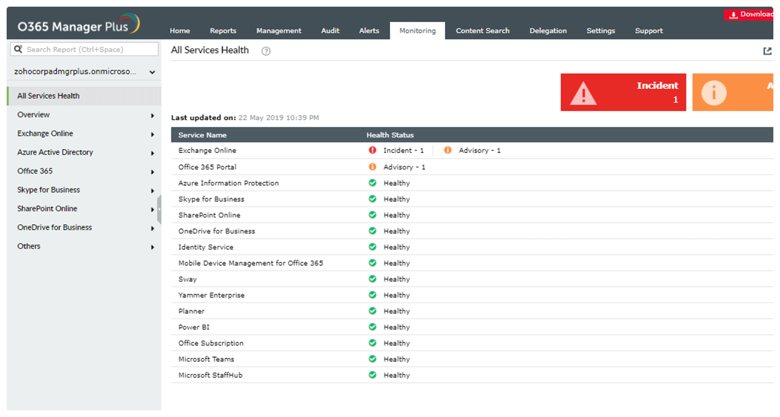Click the Exchange Online service name
The image size is (780, 417).
click(x=207, y=150)
